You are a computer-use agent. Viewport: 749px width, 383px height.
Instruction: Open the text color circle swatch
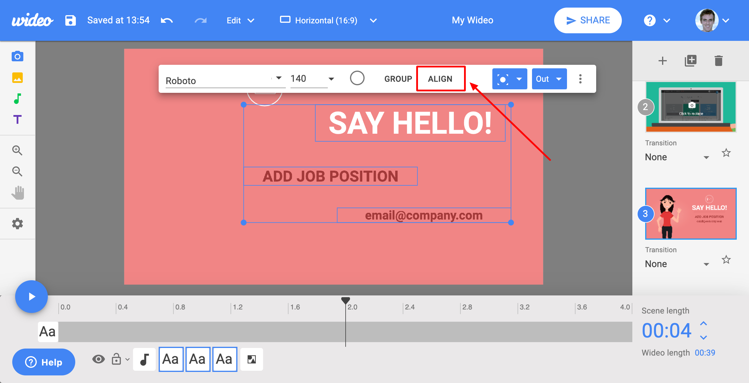[x=357, y=78]
